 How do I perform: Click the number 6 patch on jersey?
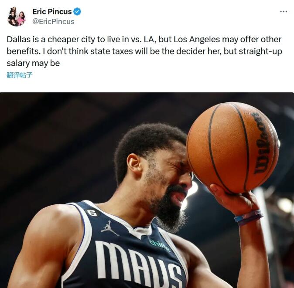(x=92, y=213)
